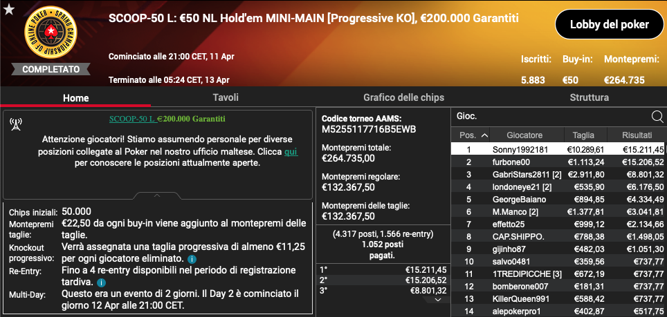Screen dimensions: 667x317
Task: Open the Struttura tab
Action: coord(589,97)
